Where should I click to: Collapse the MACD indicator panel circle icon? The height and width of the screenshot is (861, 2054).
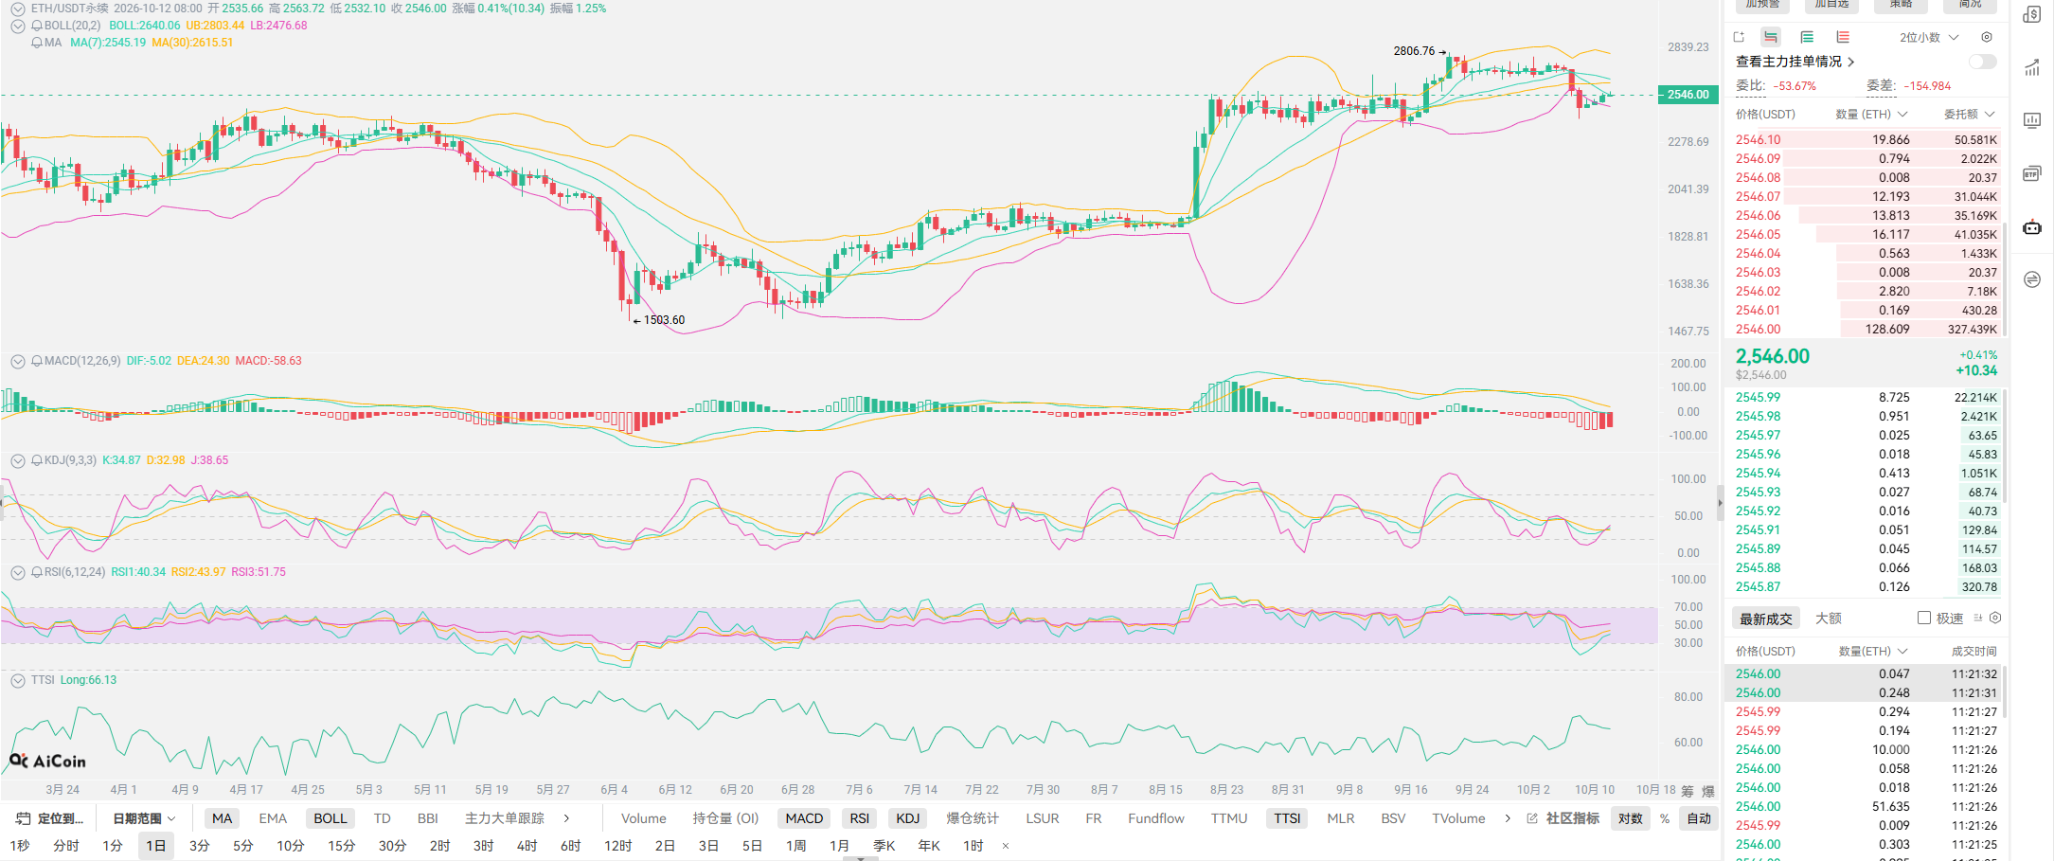[17, 361]
